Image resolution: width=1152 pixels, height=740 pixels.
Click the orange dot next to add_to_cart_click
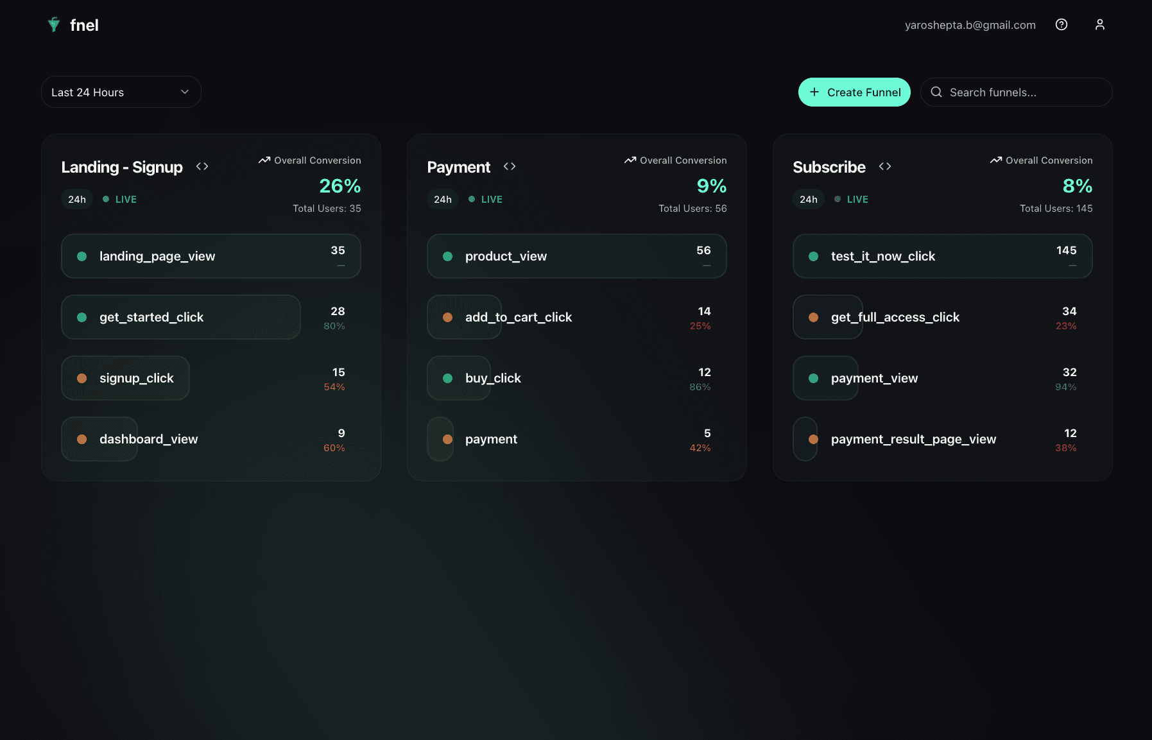pyautogui.click(x=448, y=317)
